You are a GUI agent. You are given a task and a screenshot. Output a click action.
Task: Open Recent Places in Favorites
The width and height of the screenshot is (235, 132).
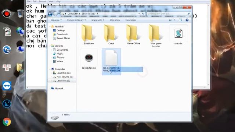pos(63,38)
